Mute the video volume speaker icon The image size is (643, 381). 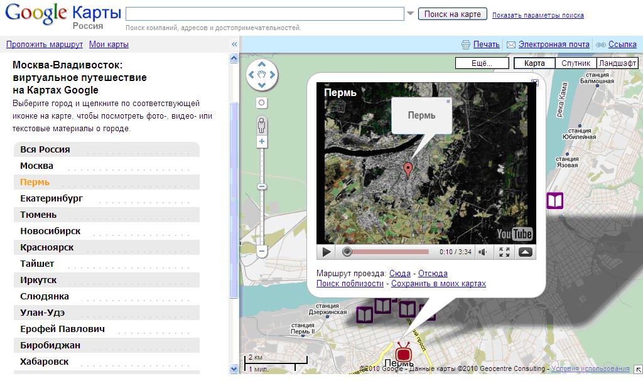click(482, 252)
